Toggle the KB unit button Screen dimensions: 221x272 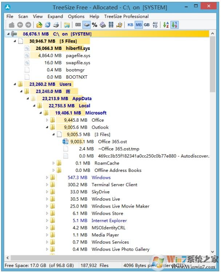(x=130, y=25)
